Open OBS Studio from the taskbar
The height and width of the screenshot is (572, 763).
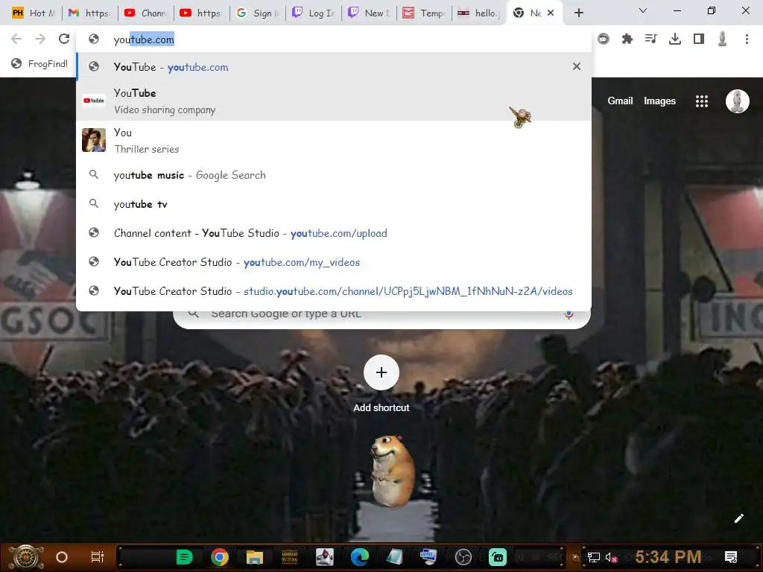463,557
